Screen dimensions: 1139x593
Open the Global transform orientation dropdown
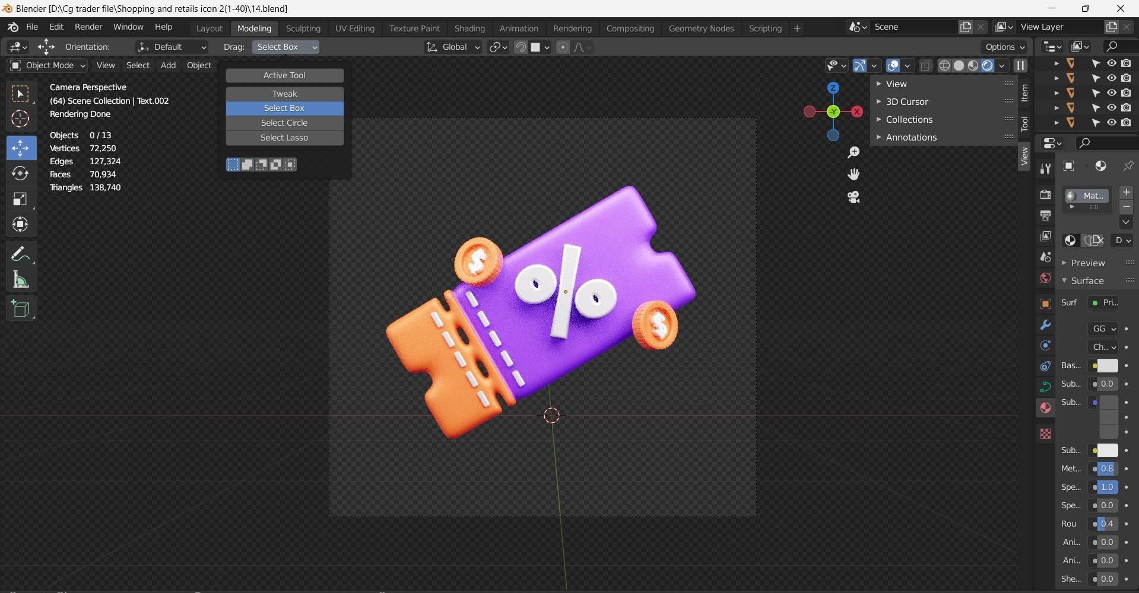(x=453, y=47)
